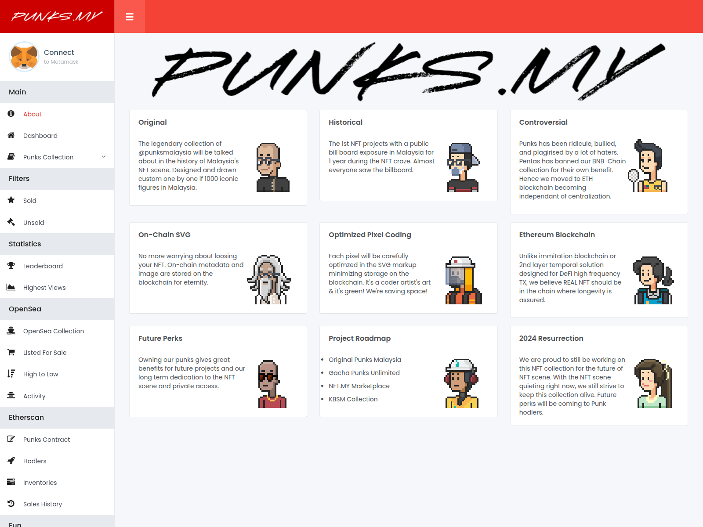Screen dimensions: 703x527
Task: Click the bald bespectacled punk in Original card
Action: click(273, 167)
